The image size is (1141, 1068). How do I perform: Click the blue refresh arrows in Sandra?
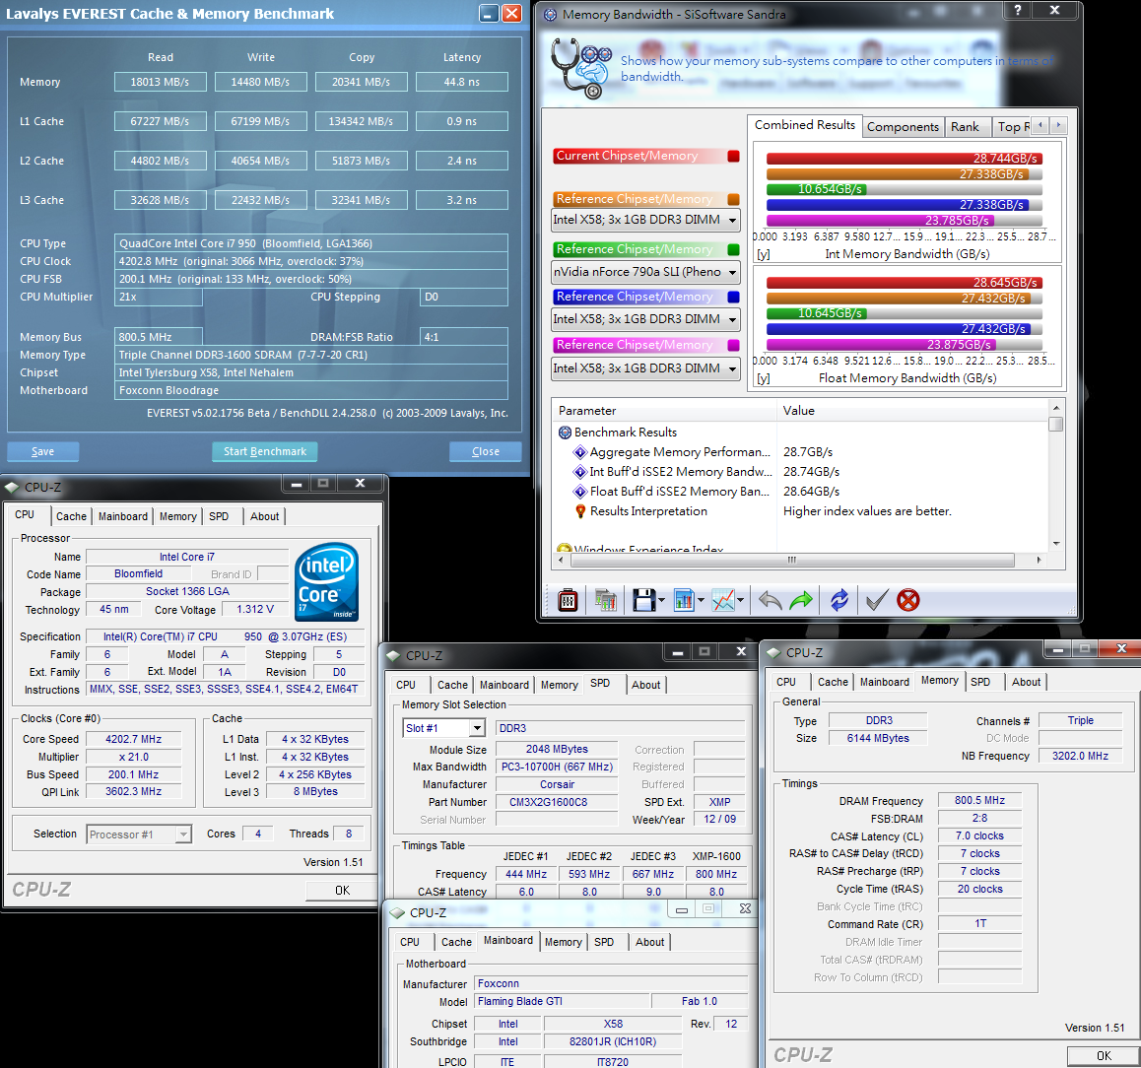tap(839, 600)
